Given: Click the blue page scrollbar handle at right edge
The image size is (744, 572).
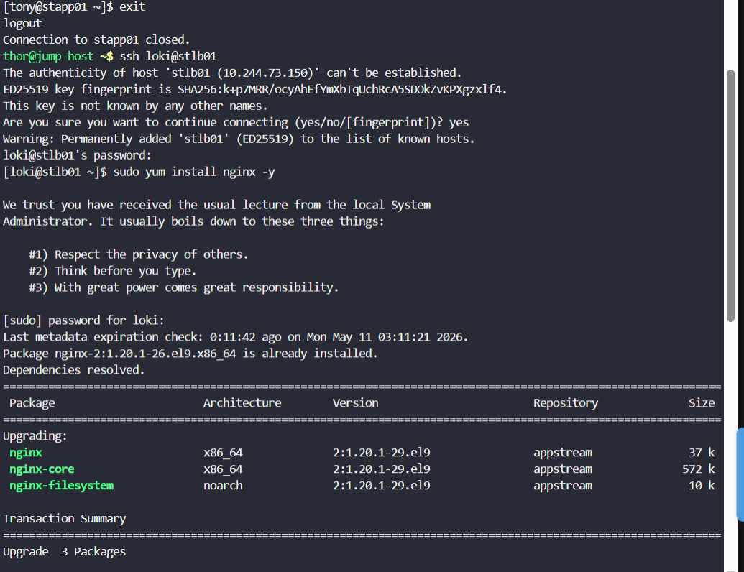Looking at the screenshot, I should [x=740, y=474].
